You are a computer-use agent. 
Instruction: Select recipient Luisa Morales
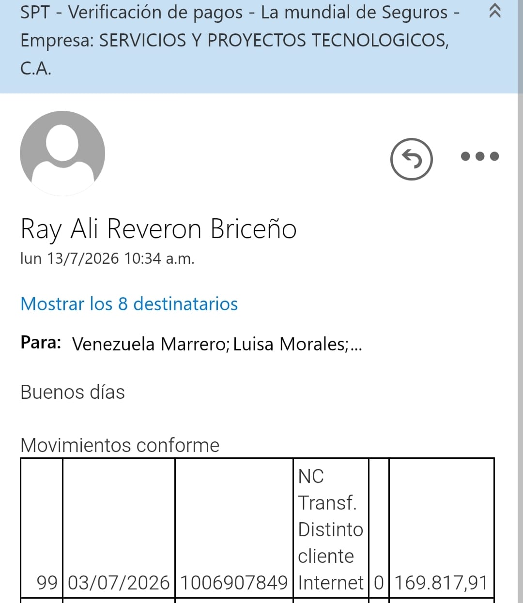click(x=291, y=344)
